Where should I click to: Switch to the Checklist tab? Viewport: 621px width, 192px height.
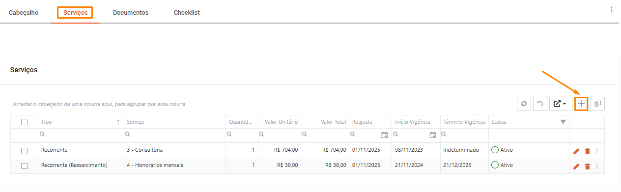pyautogui.click(x=187, y=12)
